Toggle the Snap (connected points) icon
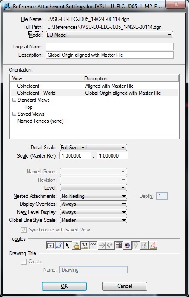The height and width of the screenshot is (297, 189). [59, 245]
